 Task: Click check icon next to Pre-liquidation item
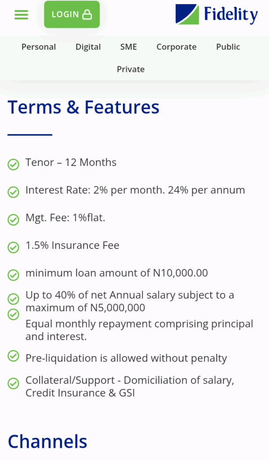[x=13, y=356]
